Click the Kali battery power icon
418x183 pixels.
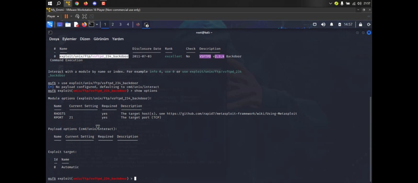click(340, 24)
